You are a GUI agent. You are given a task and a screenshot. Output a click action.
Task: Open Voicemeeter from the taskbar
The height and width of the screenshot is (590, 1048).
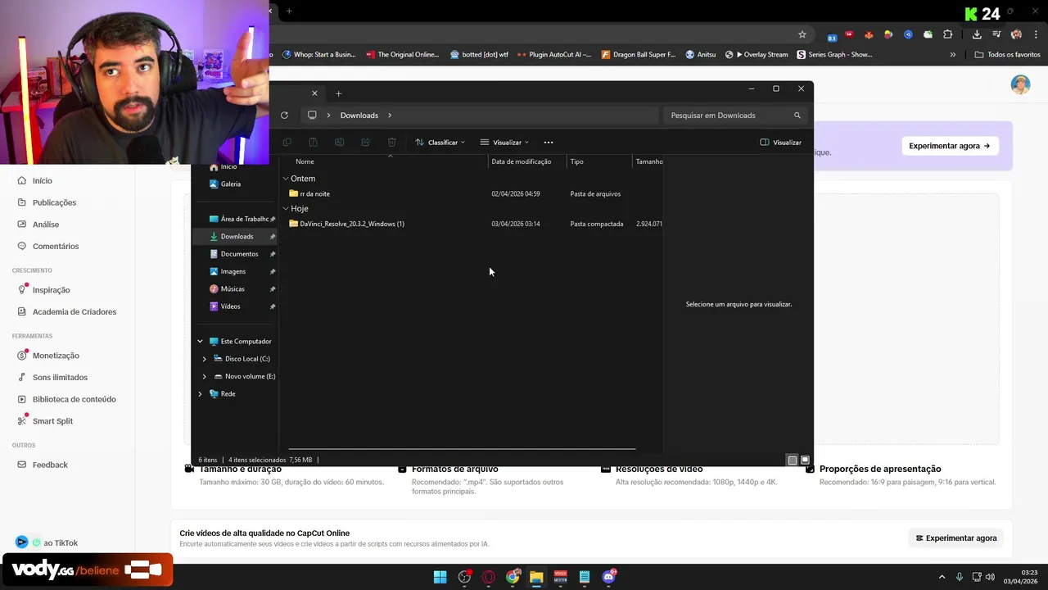561,577
